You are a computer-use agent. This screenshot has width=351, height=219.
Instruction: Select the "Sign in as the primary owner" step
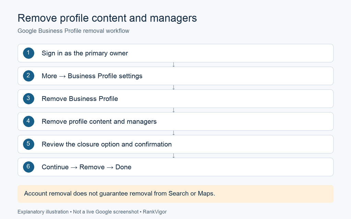(175, 53)
